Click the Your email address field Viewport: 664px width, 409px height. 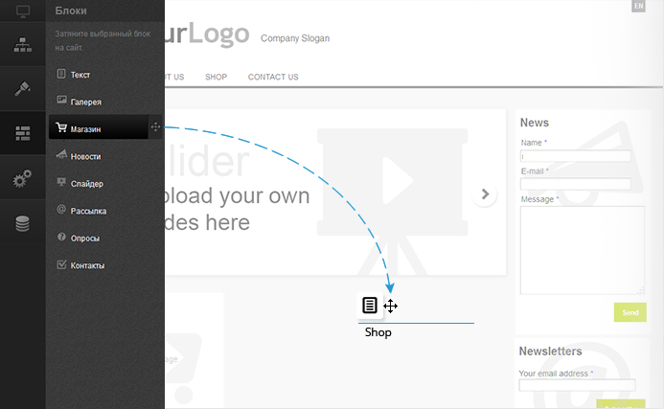pos(577,385)
